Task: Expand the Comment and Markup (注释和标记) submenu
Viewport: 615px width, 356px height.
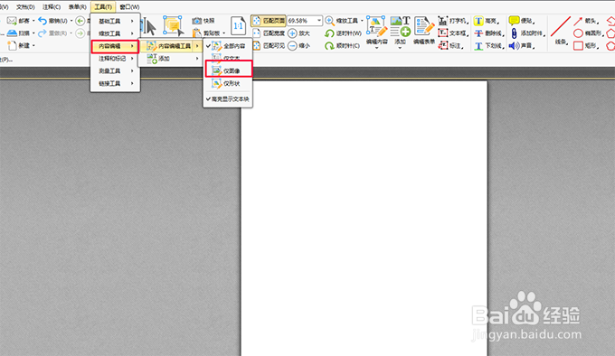Action: pyautogui.click(x=115, y=59)
